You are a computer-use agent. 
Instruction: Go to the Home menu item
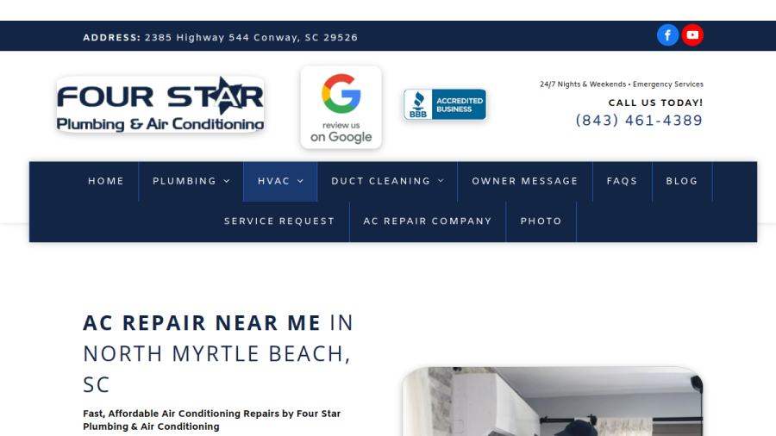106,182
